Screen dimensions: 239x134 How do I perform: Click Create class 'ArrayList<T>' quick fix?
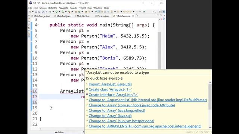[110, 89]
